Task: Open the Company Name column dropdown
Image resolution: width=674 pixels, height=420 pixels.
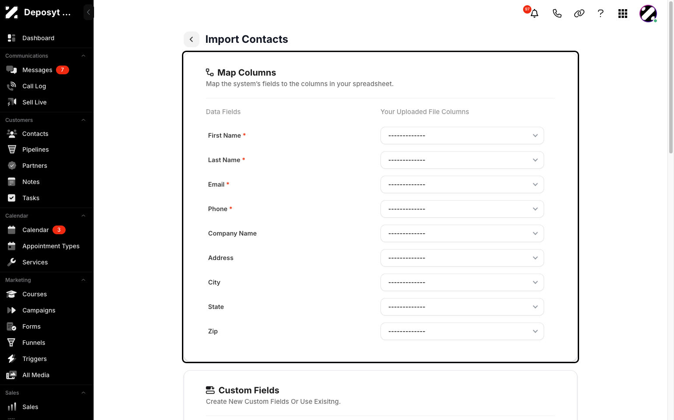Action: (462, 233)
